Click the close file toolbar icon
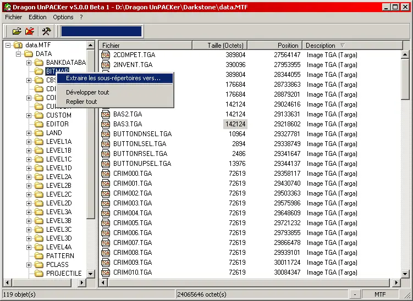 (x=30, y=31)
